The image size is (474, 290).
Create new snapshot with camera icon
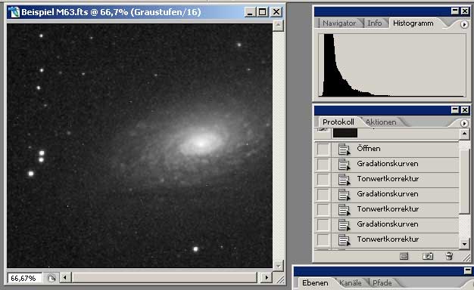coord(428,256)
